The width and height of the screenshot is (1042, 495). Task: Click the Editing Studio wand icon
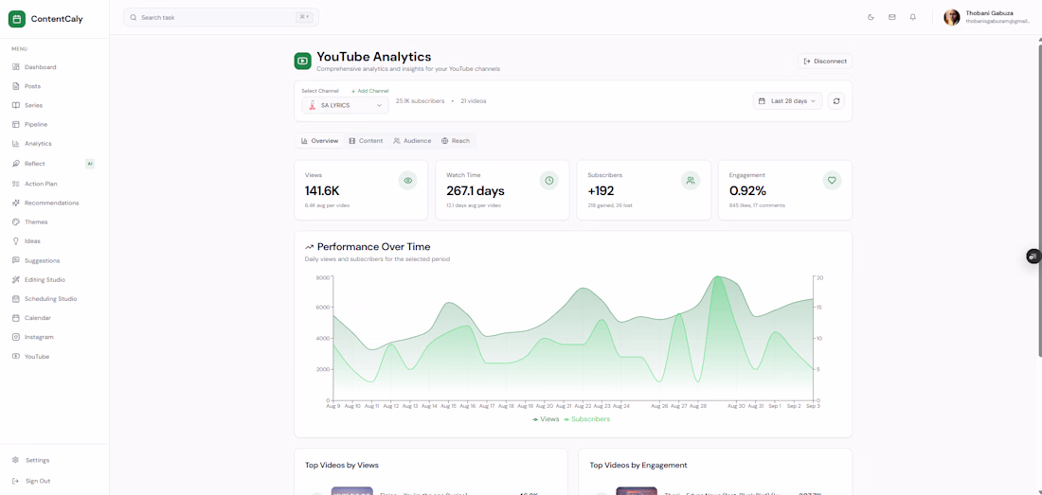tap(16, 280)
